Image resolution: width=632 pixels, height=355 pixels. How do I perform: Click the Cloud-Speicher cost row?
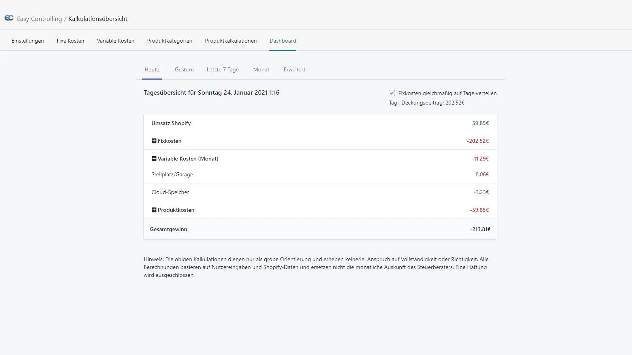click(x=320, y=192)
